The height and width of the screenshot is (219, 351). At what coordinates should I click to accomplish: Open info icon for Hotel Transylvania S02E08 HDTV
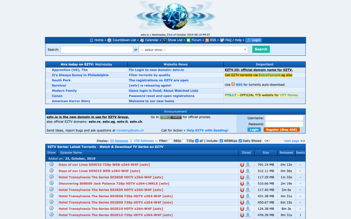point(51,177)
